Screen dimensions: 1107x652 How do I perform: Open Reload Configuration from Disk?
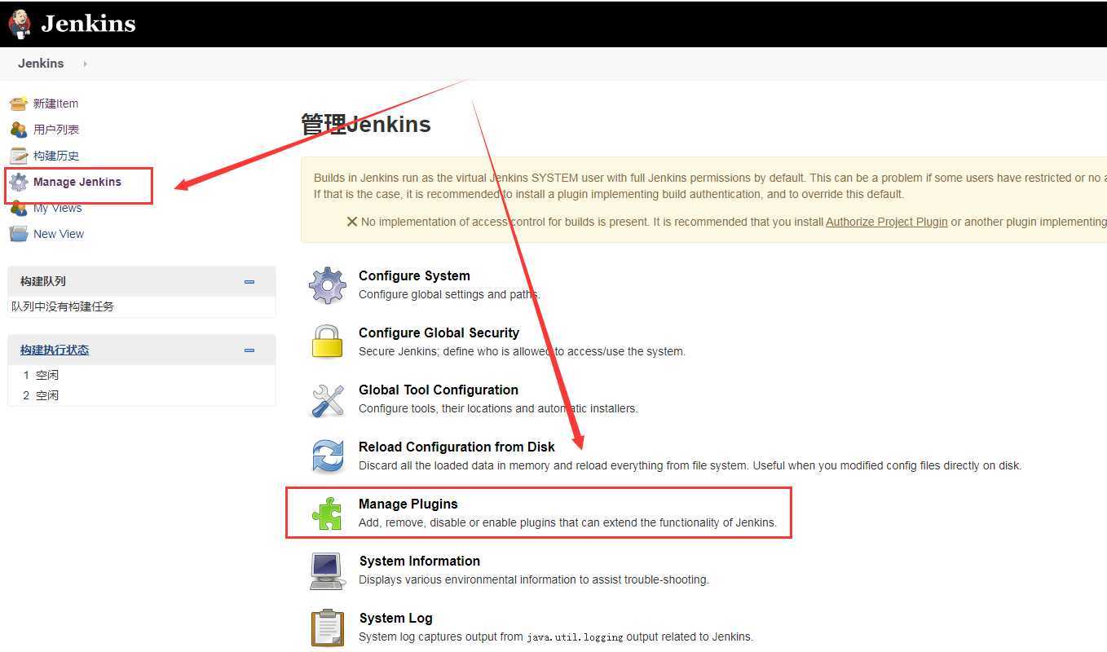click(456, 447)
